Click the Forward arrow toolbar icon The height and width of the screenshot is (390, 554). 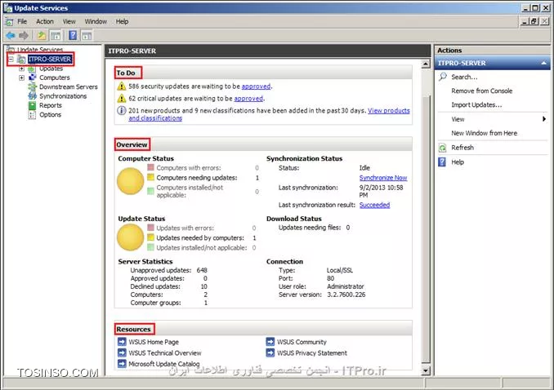(x=24, y=35)
